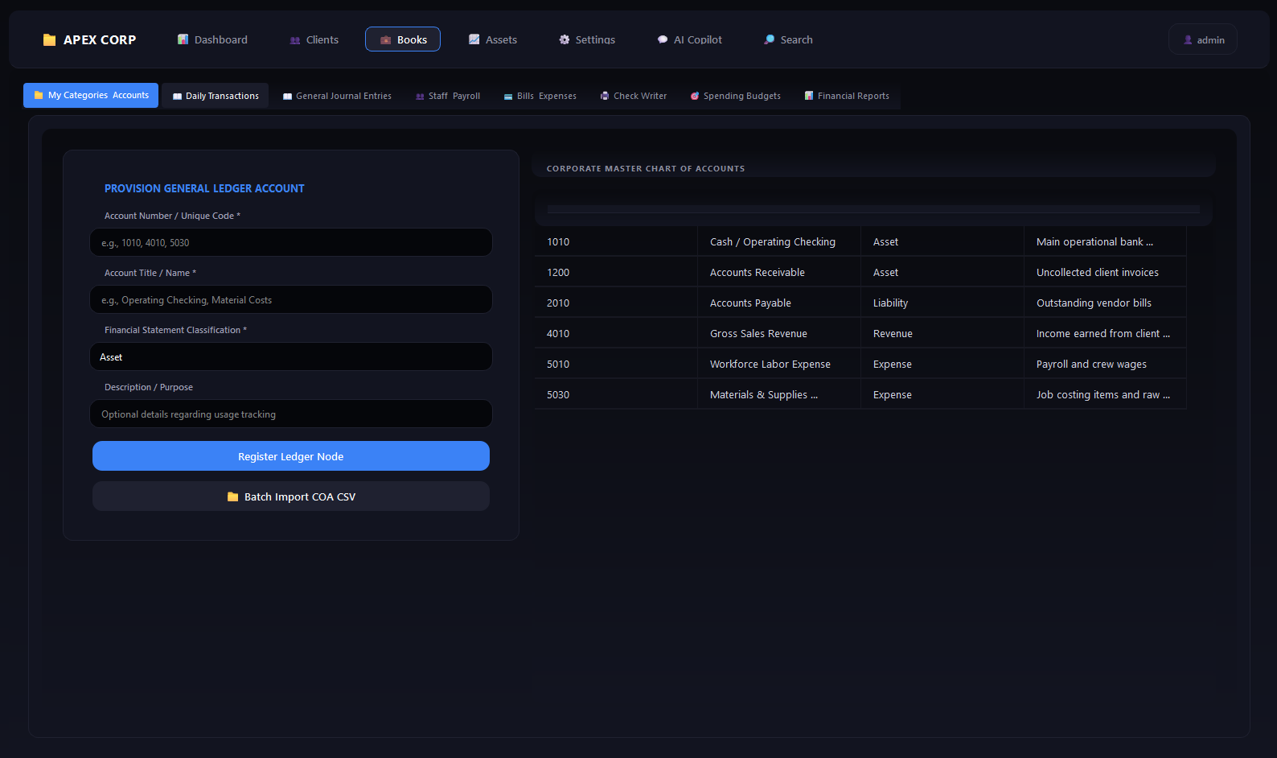Image resolution: width=1277 pixels, height=758 pixels.
Task: Click the Uncollected client invoices description
Action: (1106, 272)
